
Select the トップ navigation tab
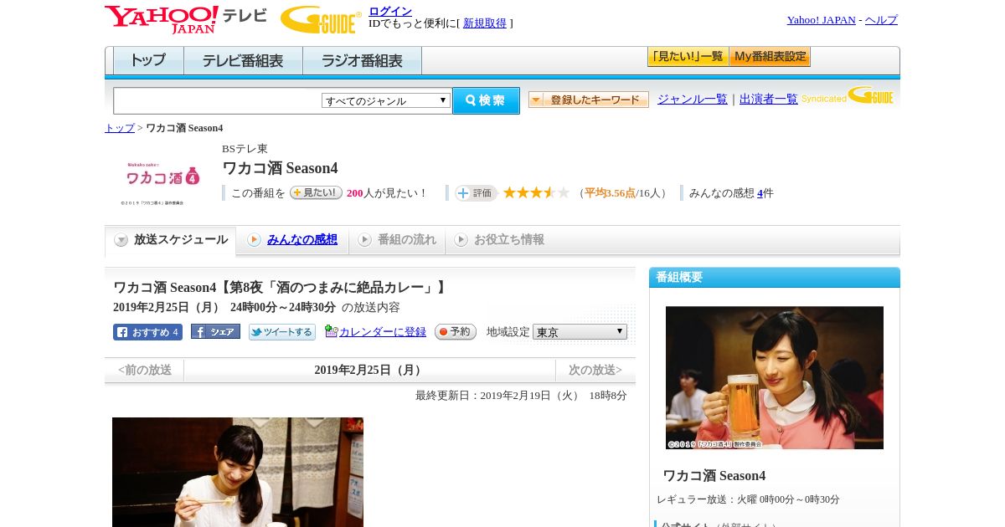point(148,61)
